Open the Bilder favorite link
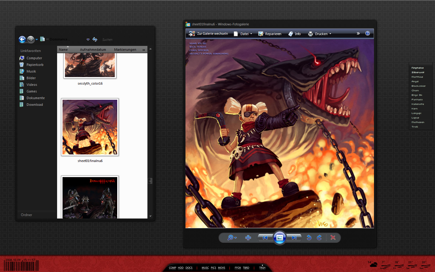 pyautogui.click(x=28, y=78)
